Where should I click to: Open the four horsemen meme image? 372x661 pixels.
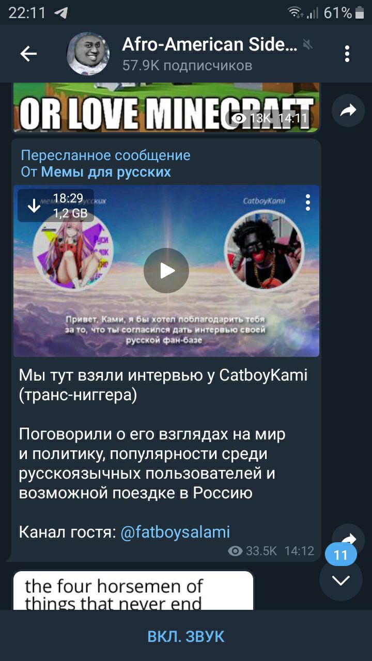[133, 590]
